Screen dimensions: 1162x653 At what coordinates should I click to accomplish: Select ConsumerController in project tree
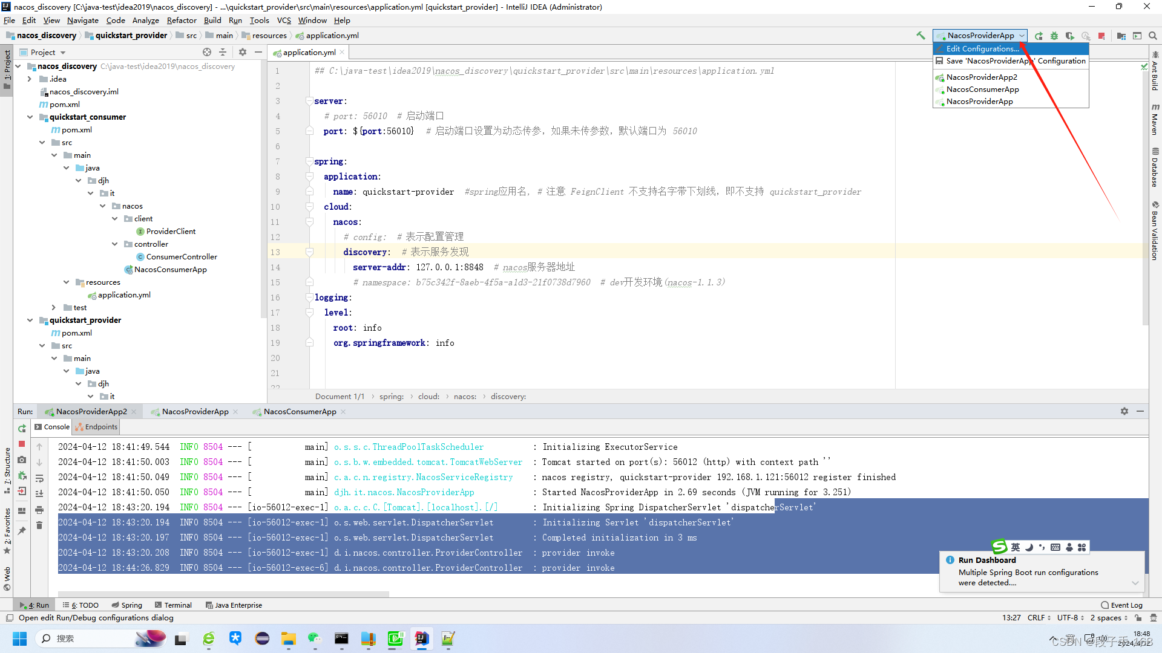(x=182, y=257)
